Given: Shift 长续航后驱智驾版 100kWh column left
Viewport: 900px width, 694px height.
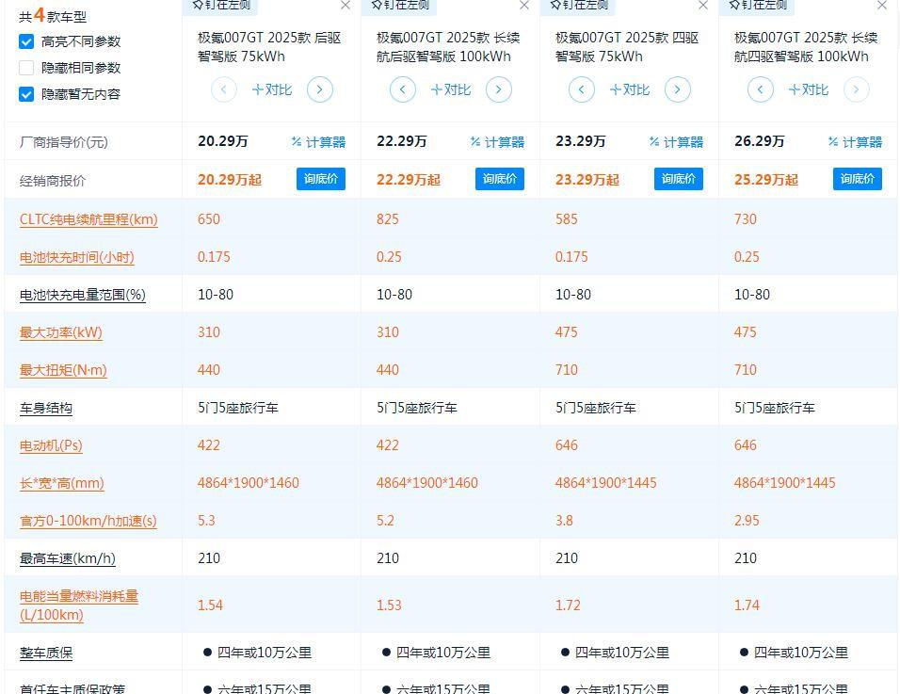Looking at the screenshot, I should click(402, 89).
